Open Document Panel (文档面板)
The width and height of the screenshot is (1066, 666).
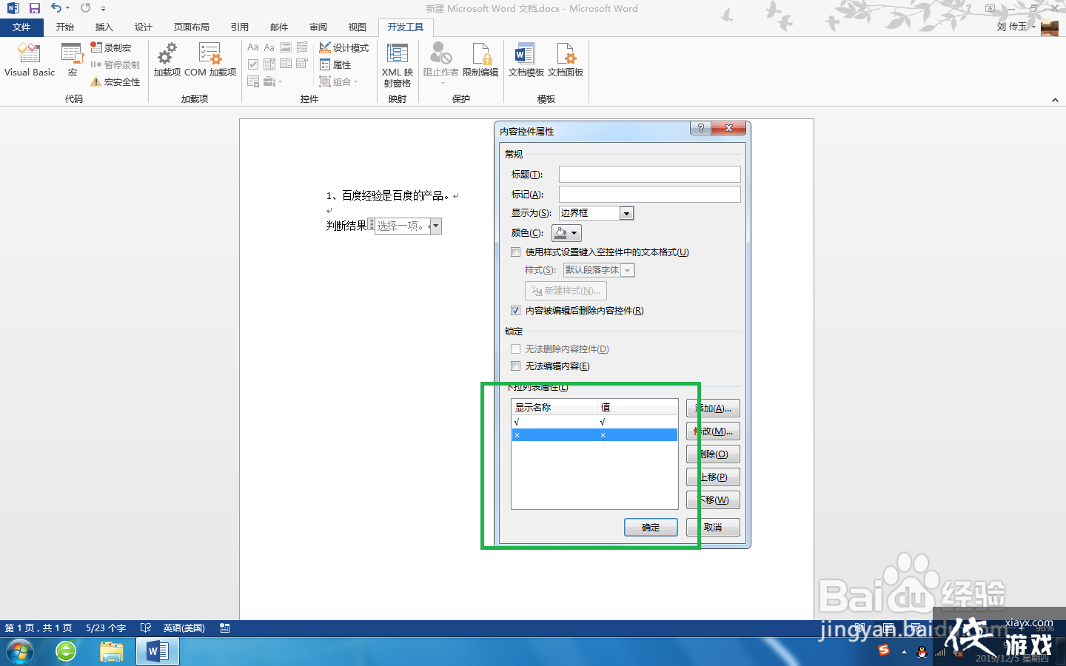566,60
